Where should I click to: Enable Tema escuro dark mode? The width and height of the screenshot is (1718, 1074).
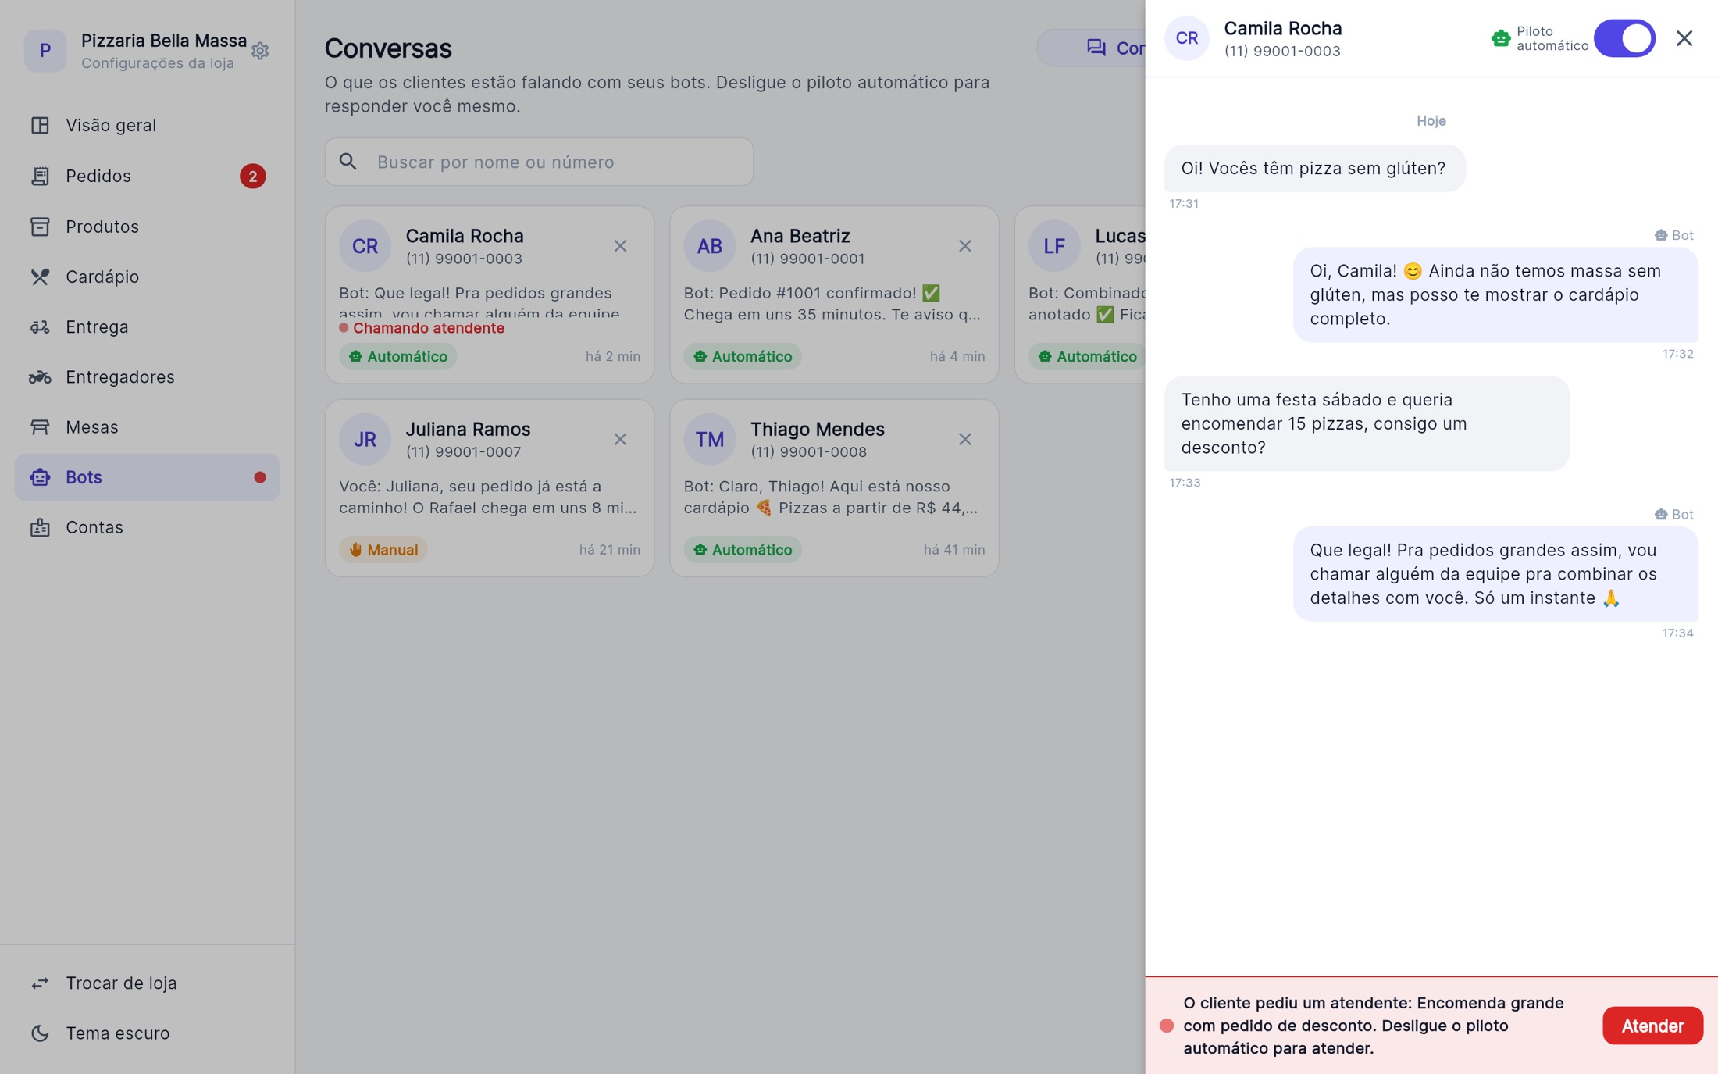click(147, 1033)
